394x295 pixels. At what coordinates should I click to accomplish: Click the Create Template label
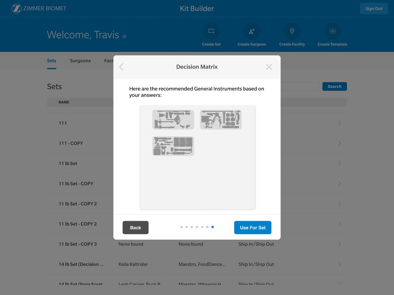pyautogui.click(x=332, y=44)
